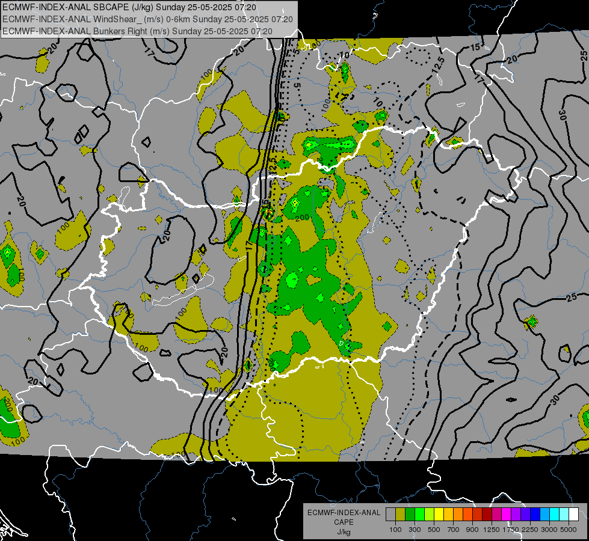Image resolution: width=589 pixels, height=541 pixels.
Task: Click the crimson-pink legend swatch after 1250
Action: [496, 515]
